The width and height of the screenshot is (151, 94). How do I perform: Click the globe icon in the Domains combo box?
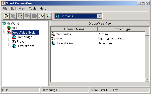57,16
